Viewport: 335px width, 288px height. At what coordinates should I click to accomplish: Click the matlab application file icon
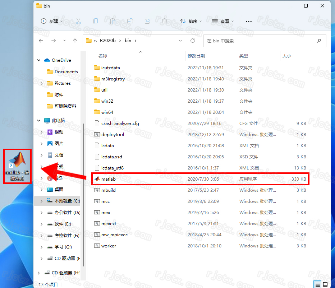coord(96,179)
